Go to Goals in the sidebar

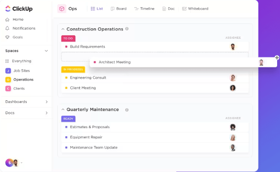(18, 37)
